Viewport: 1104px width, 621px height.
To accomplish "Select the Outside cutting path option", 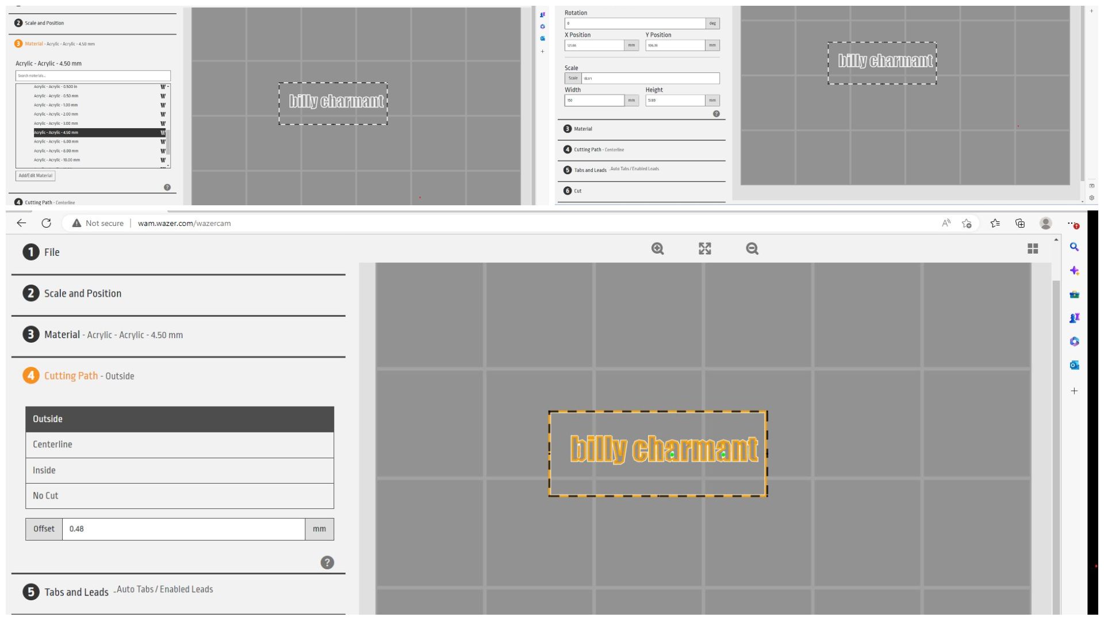I will [x=179, y=419].
